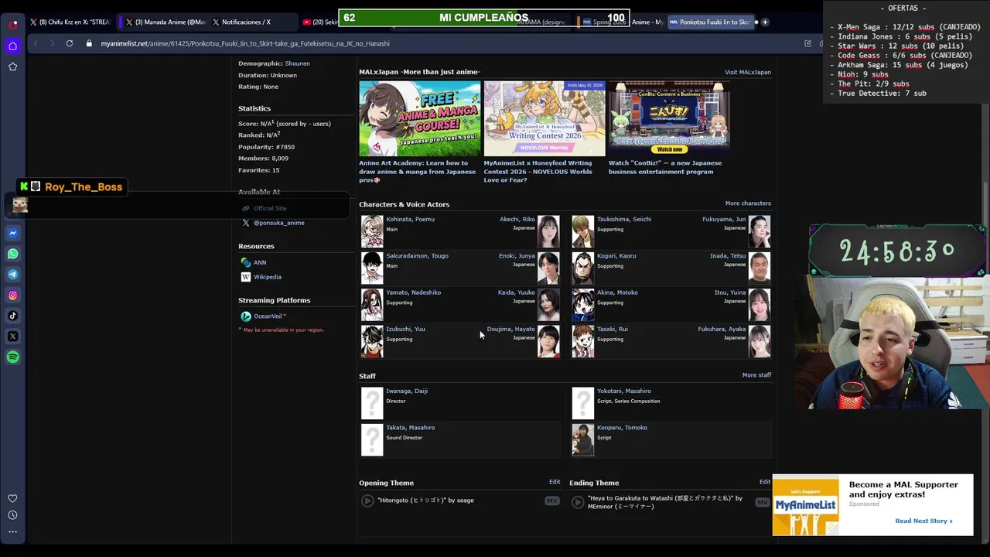Open OceanVeil streaming platform link
The height and width of the screenshot is (557, 990).
(268, 316)
